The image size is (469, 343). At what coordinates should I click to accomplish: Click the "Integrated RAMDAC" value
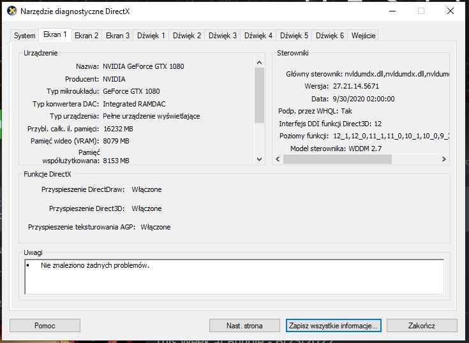[134, 104]
